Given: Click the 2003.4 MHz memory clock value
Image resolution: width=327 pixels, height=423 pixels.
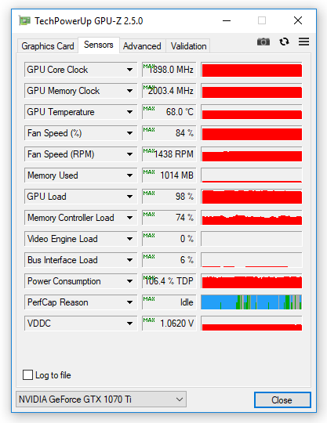Looking at the screenshot, I should 169,91.
